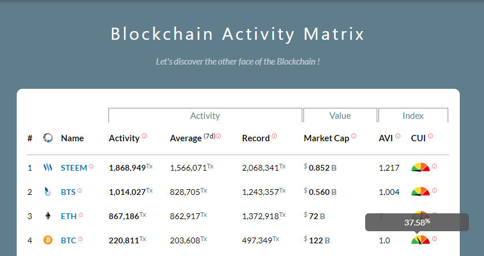
Task: Click the STEEM coin logo icon
Action: pyautogui.click(x=48, y=168)
